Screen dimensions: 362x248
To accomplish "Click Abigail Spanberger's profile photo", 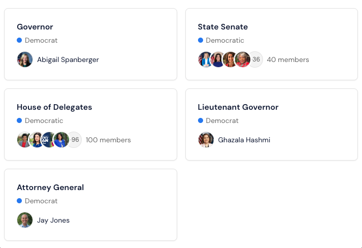I will coord(25,59).
